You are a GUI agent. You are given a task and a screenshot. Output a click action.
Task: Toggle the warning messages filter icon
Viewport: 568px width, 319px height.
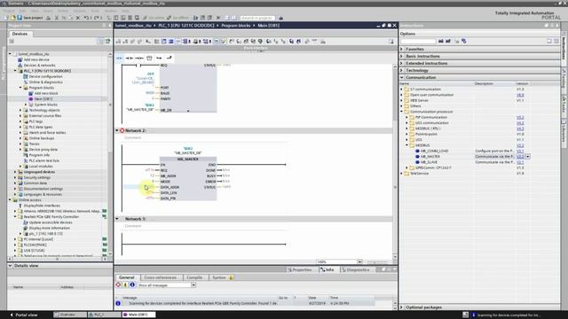pos(125,285)
